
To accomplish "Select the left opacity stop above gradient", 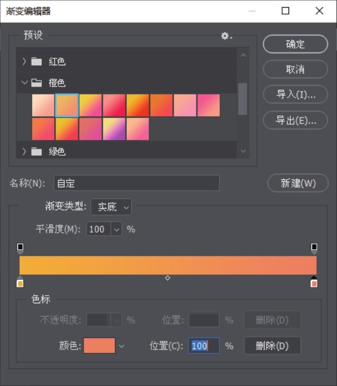I will pyautogui.click(x=20, y=248).
